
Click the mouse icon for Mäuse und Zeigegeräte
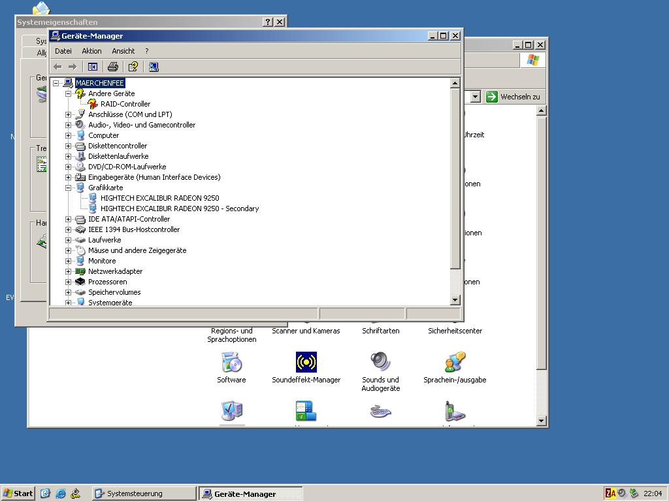[x=80, y=250]
